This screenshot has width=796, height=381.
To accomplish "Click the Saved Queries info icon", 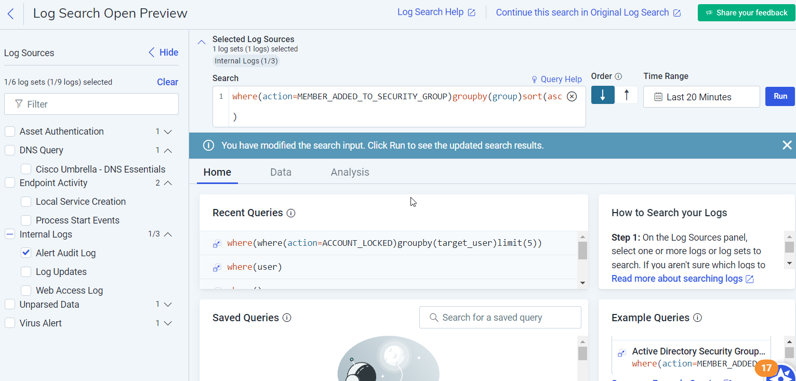I will tap(287, 318).
